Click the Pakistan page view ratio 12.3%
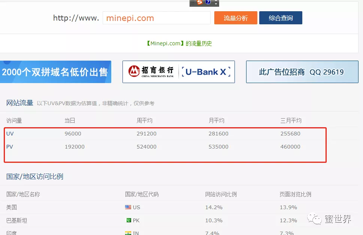The height and width of the screenshot is (235, 363). click(288, 221)
